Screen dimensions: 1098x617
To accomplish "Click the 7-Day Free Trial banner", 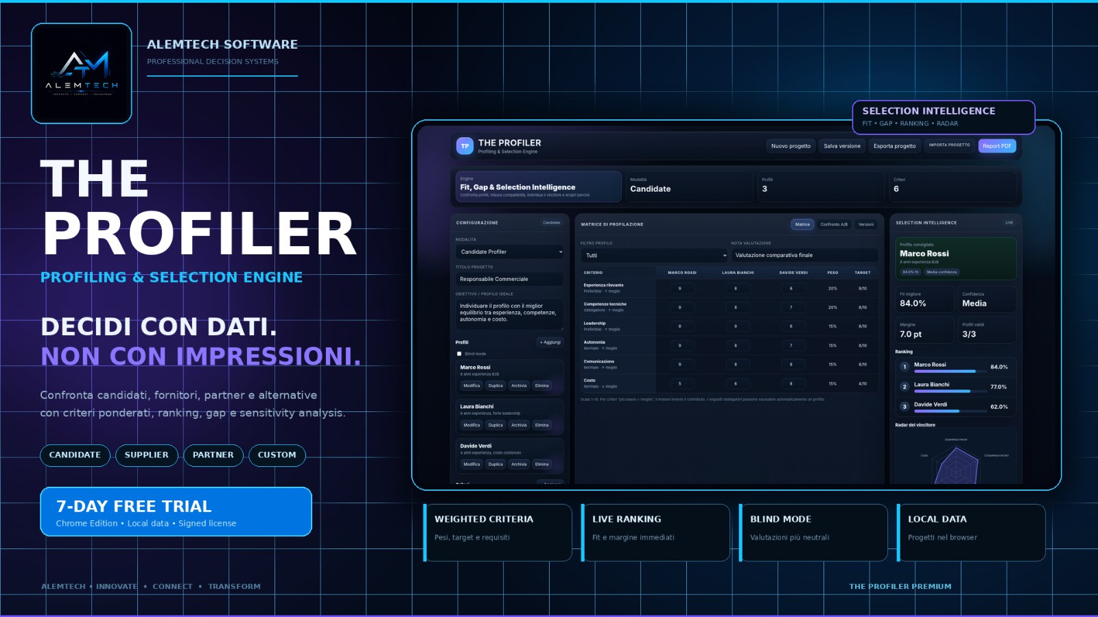I will [176, 511].
